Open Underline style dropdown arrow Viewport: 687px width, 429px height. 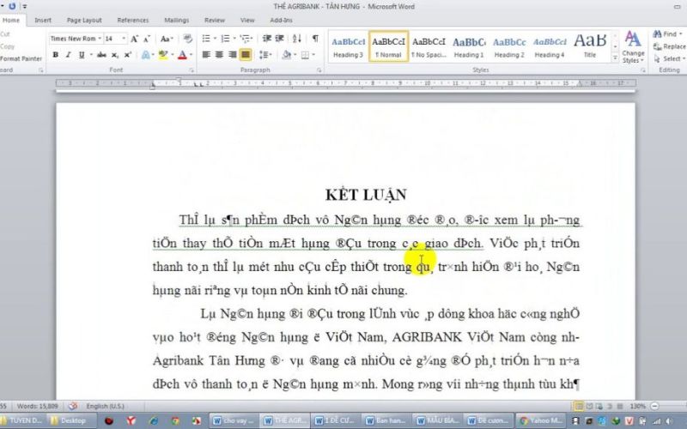coord(91,55)
